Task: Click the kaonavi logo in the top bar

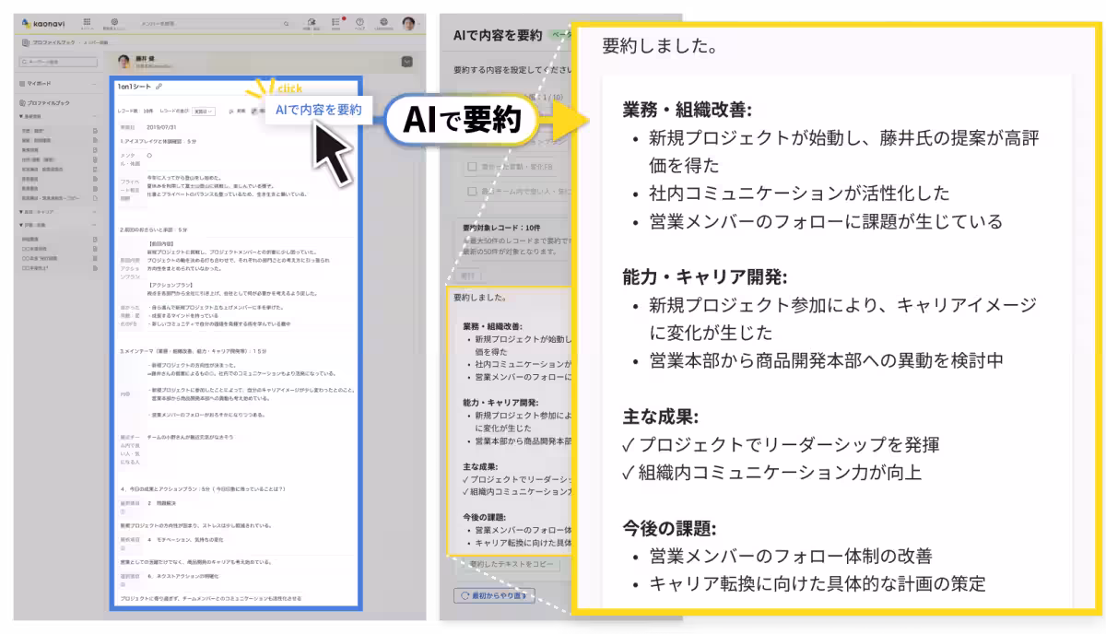Action: [x=44, y=23]
